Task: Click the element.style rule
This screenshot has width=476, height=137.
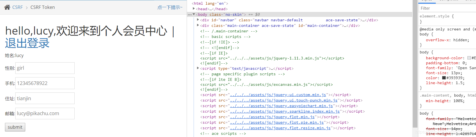Action: pos(437,16)
